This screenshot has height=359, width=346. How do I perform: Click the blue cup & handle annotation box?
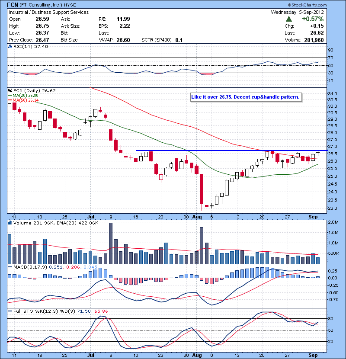(246, 97)
